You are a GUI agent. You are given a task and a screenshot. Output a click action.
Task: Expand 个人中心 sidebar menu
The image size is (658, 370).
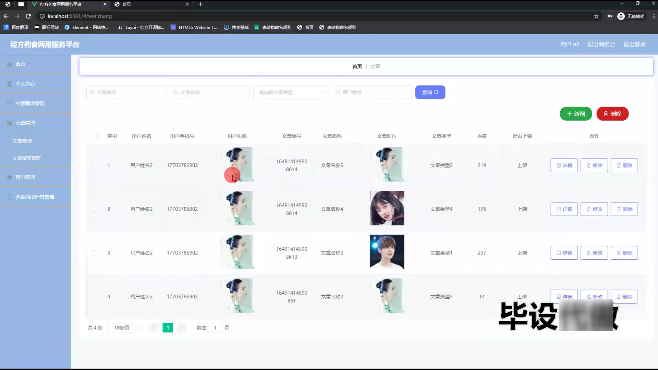[36, 84]
